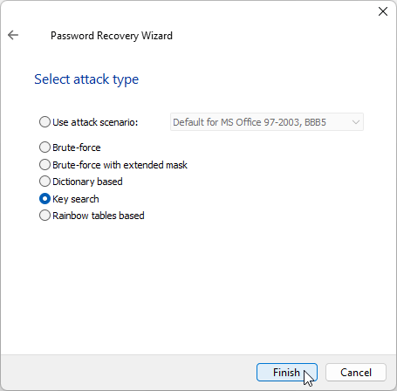This screenshot has height=391, width=397.
Task: Click the Rainbow tables based label text
Action: (99, 216)
